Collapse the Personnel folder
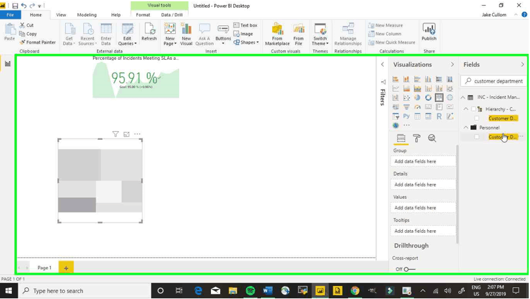This screenshot has height=299, width=530. pyautogui.click(x=466, y=127)
